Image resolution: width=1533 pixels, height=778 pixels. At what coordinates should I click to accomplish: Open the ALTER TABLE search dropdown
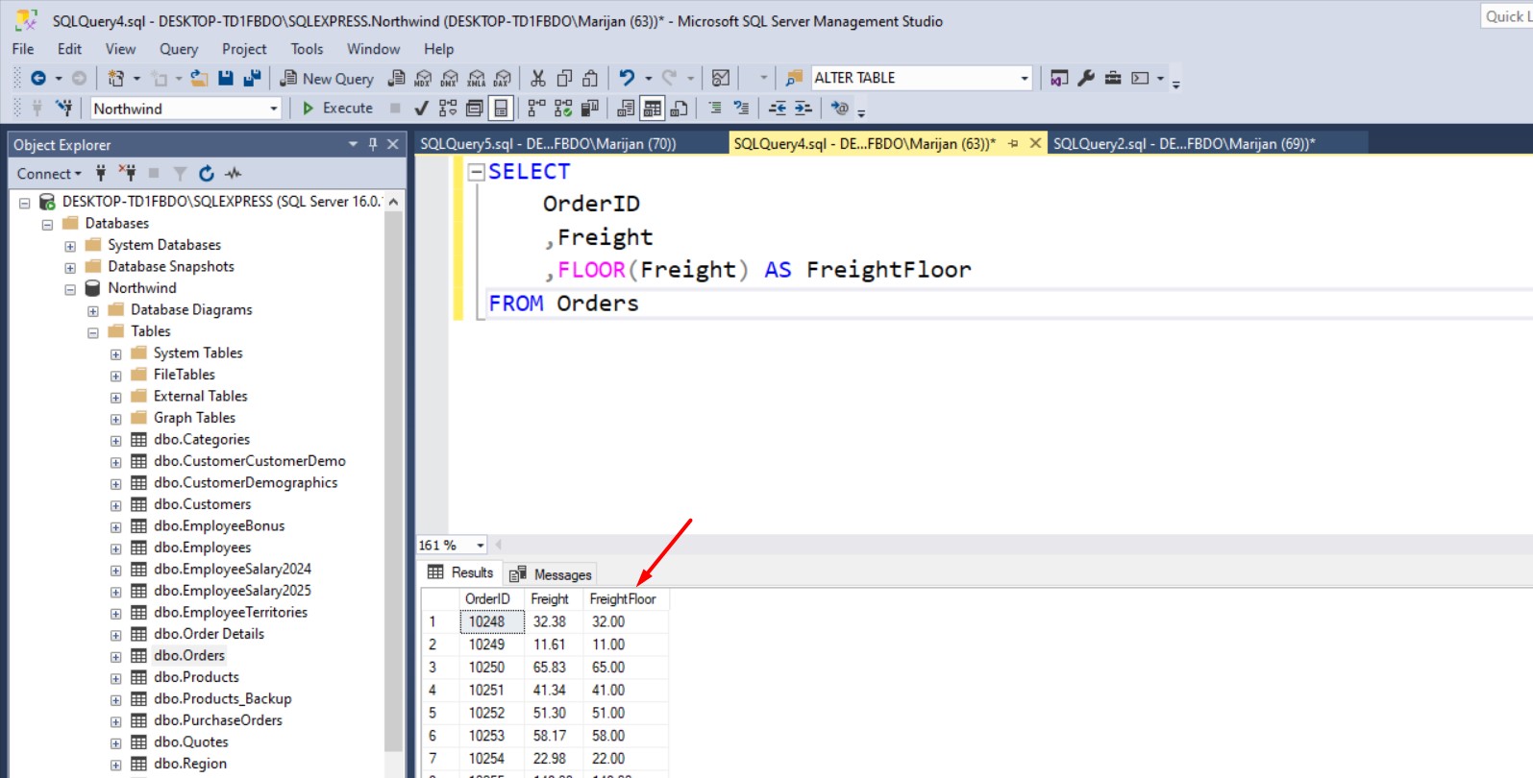tap(1024, 79)
